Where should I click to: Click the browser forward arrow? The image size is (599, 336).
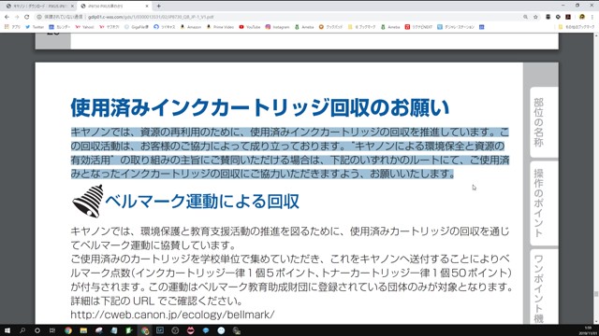17,17
